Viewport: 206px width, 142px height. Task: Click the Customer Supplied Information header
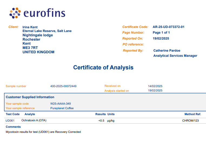coord(30,97)
